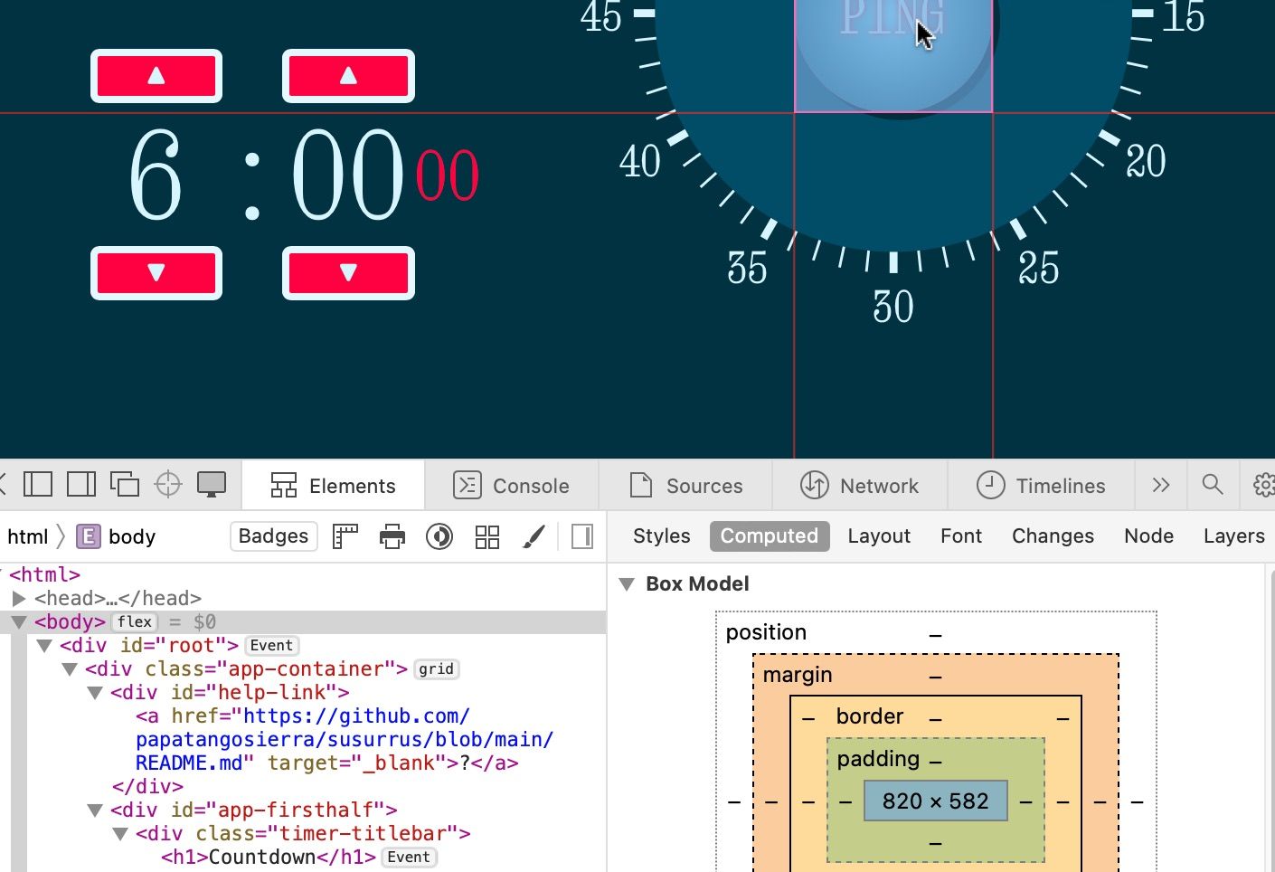Show the Changes sidebar panel

[x=1053, y=536]
